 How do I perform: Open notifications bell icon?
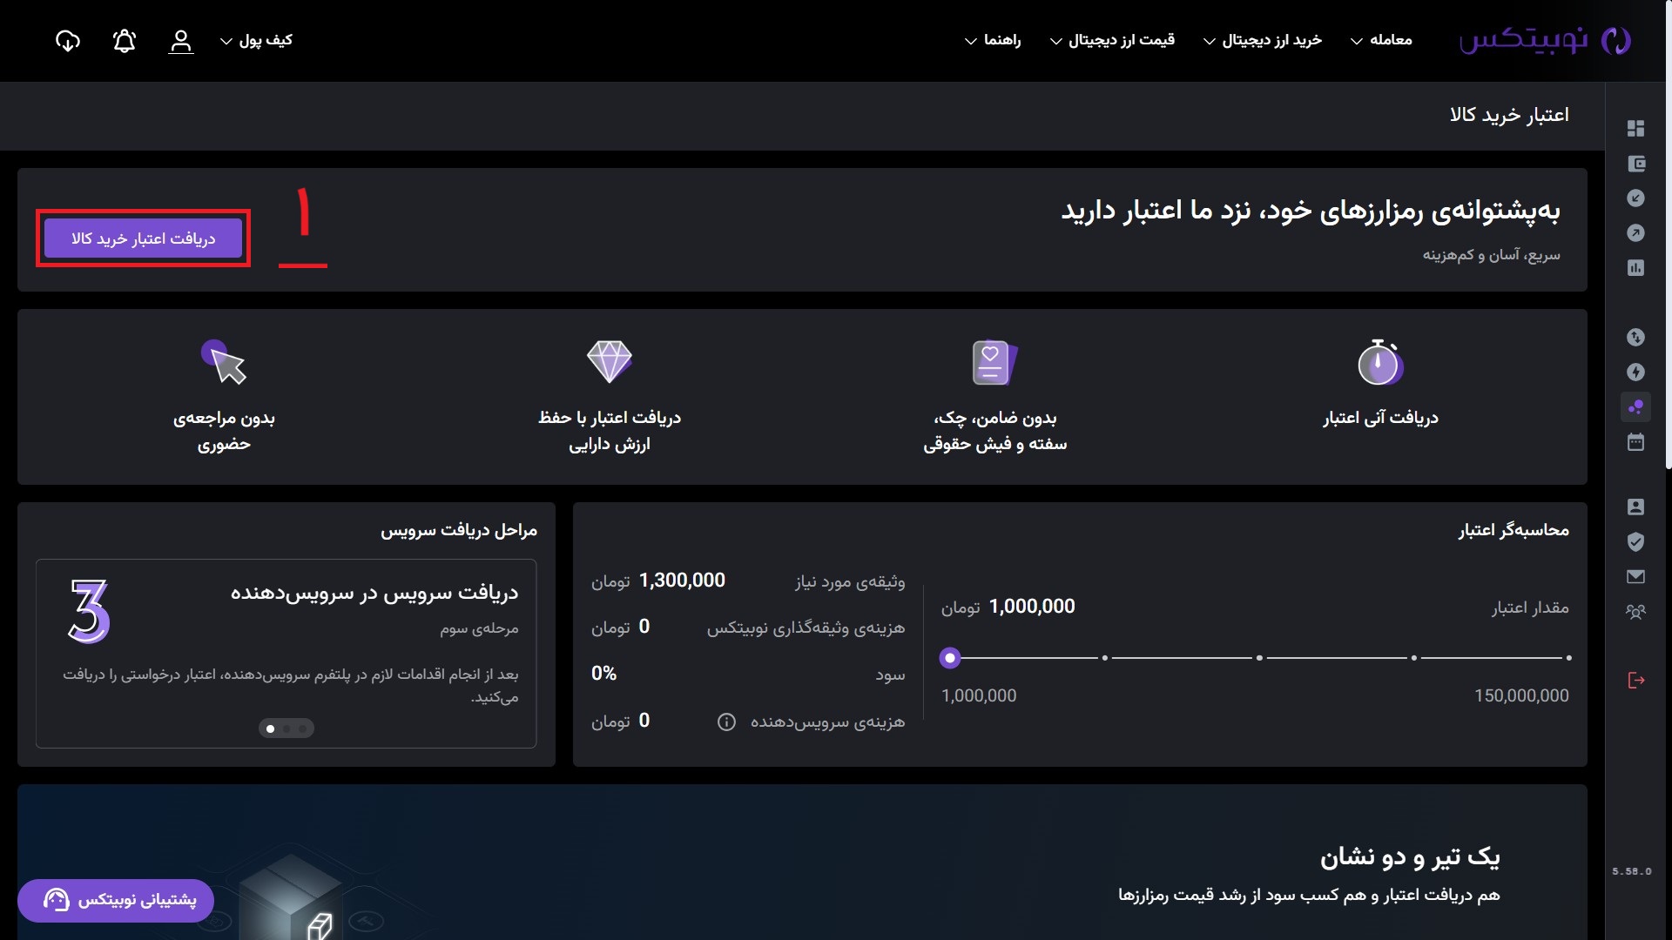(x=125, y=40)
